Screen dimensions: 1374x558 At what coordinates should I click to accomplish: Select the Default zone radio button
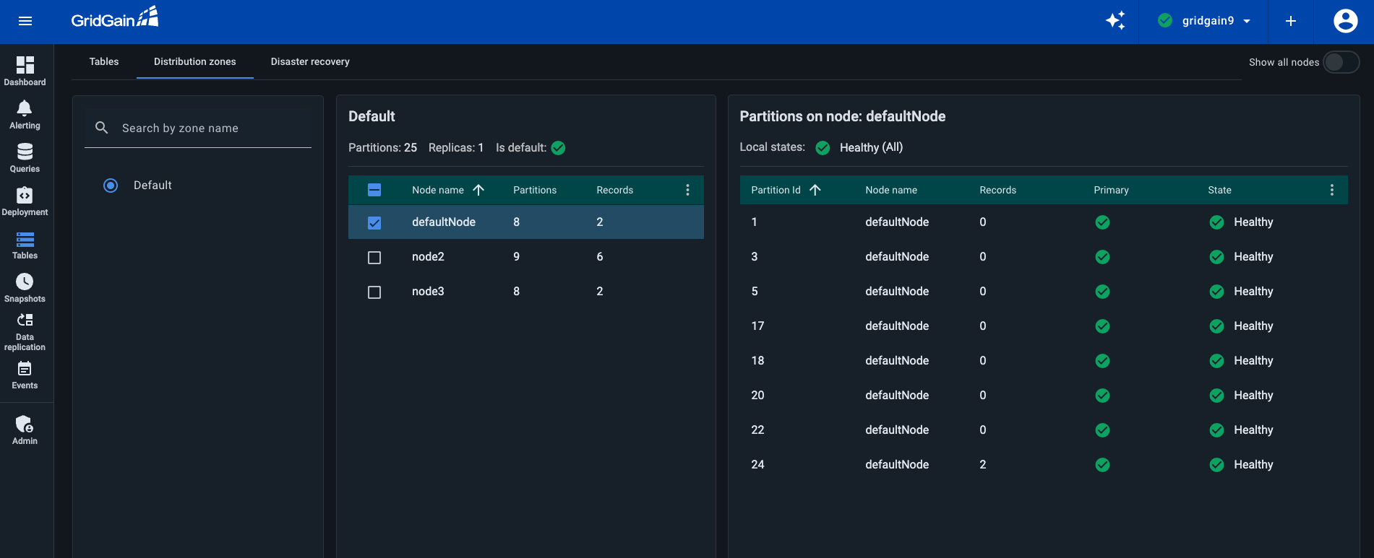pos(111,186)
